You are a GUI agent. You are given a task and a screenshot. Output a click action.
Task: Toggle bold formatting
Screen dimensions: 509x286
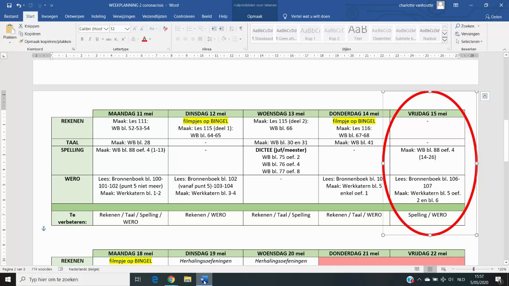click(82, 39)
